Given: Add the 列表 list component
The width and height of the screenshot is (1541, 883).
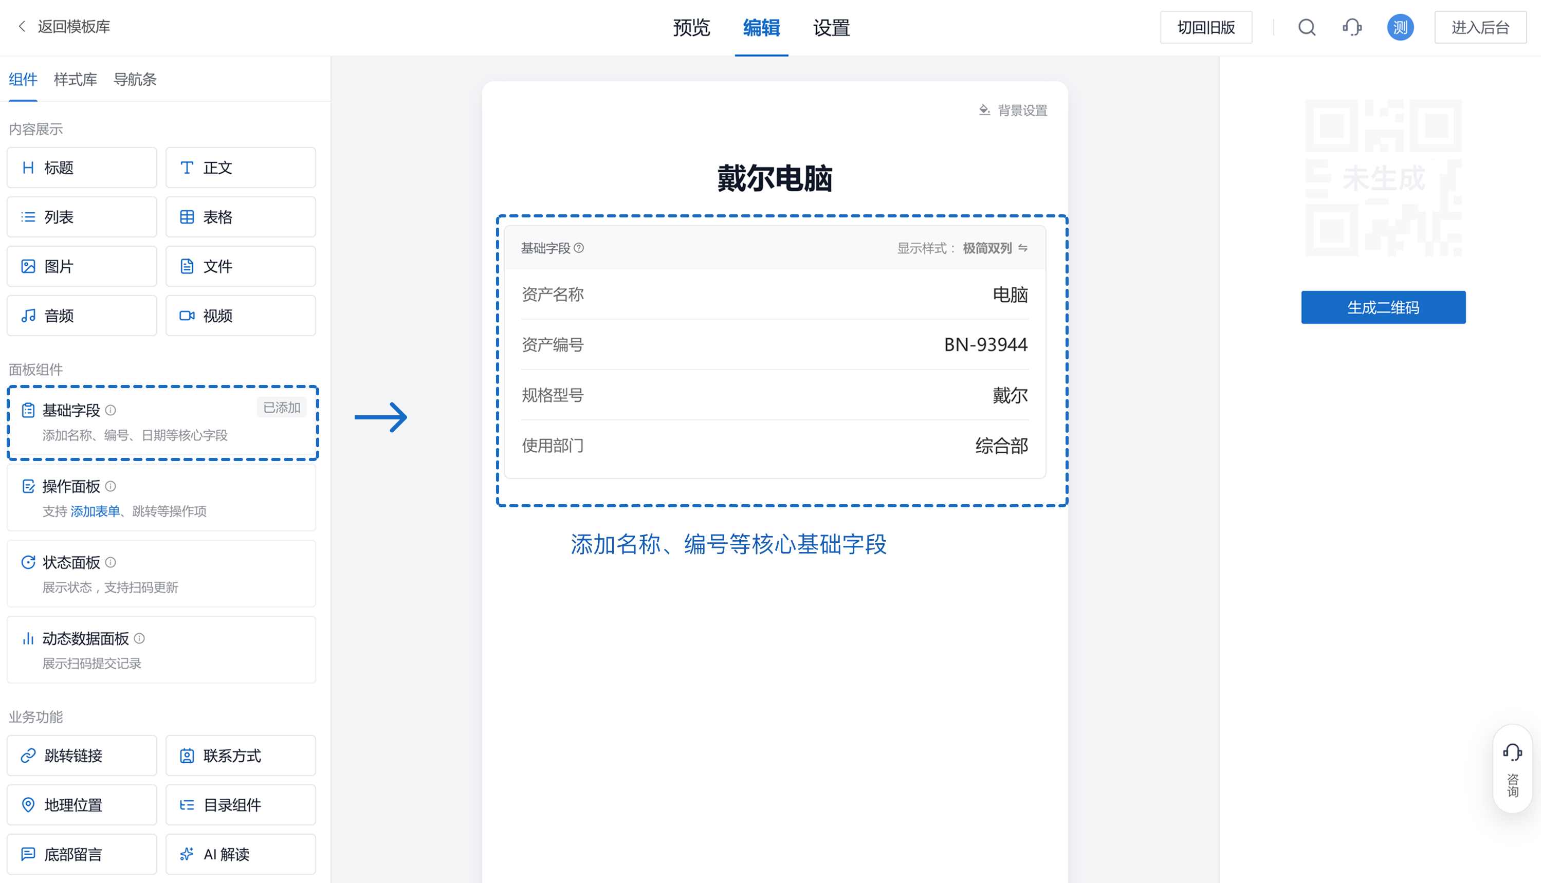Looking at the screenshot, I should (82, 217).
